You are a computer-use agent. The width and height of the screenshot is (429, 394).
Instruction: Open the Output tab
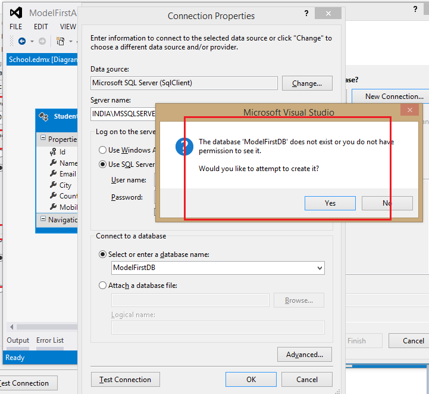18,340
